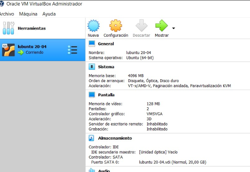This screenshot has width=250, height=172.
Task: Open the Mostrar dropdown arrow
Action: pos(174,28)
